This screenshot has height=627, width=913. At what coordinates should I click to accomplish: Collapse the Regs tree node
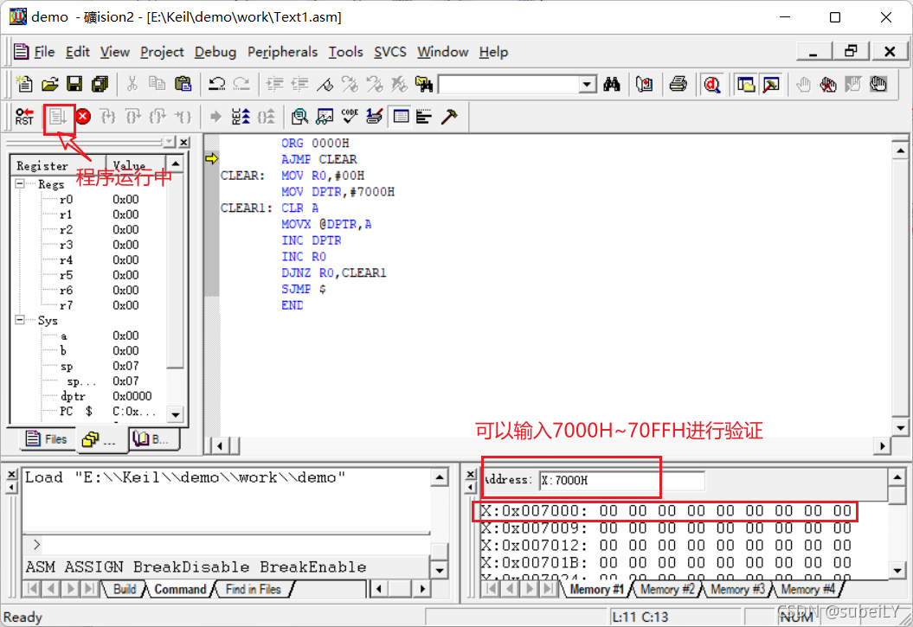21,184
